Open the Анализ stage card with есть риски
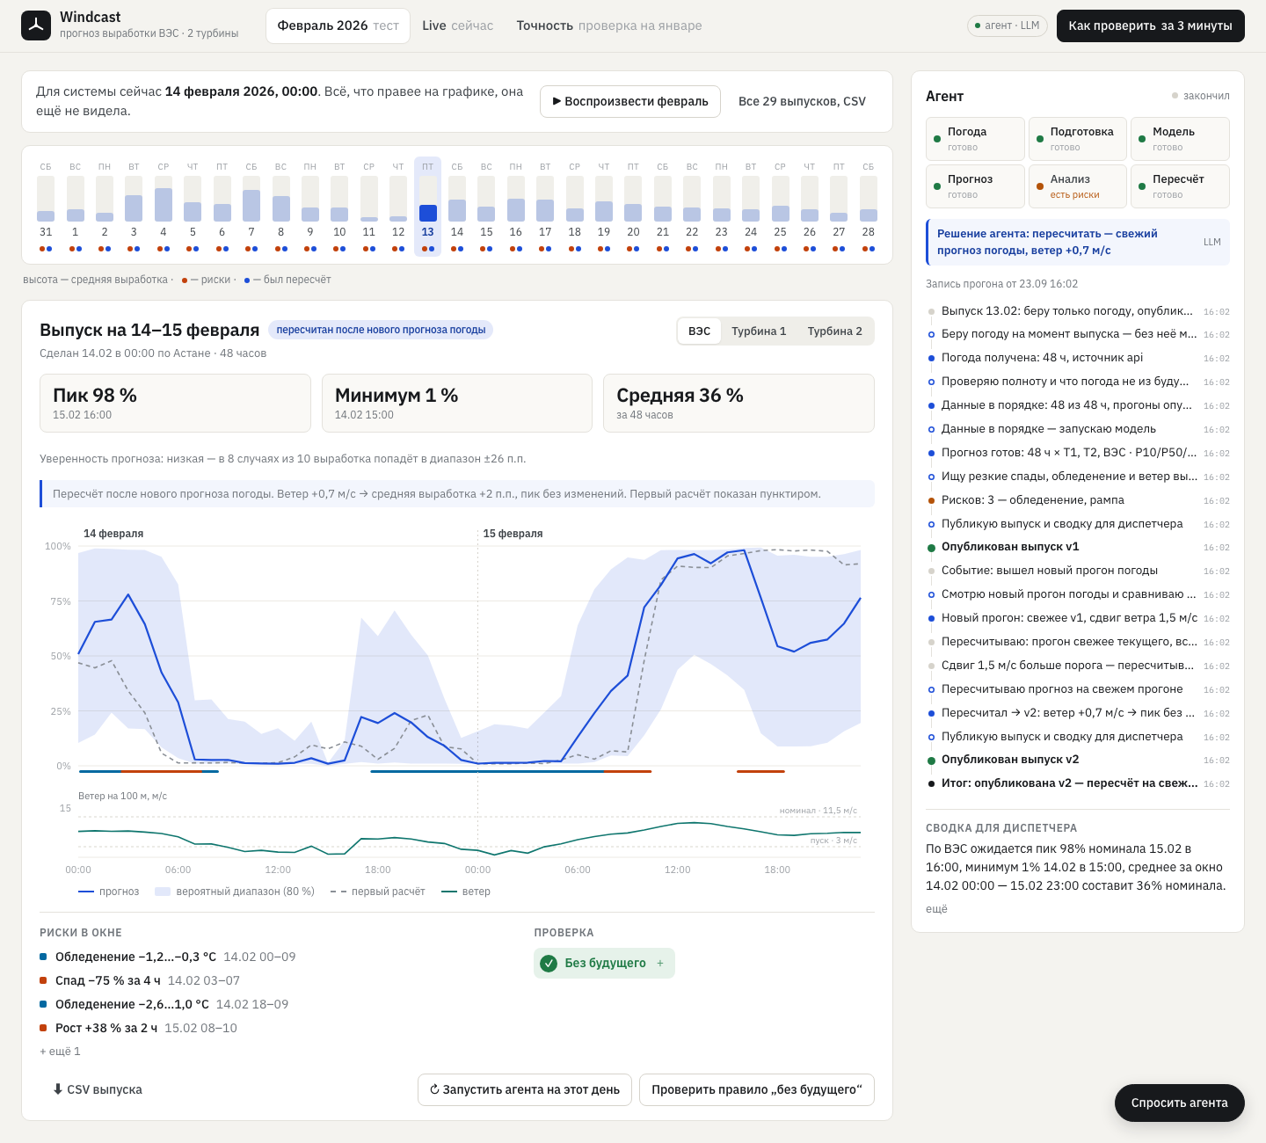Image resolution: width=1266 pixels, height=1143 pixels. point(1078,186)
